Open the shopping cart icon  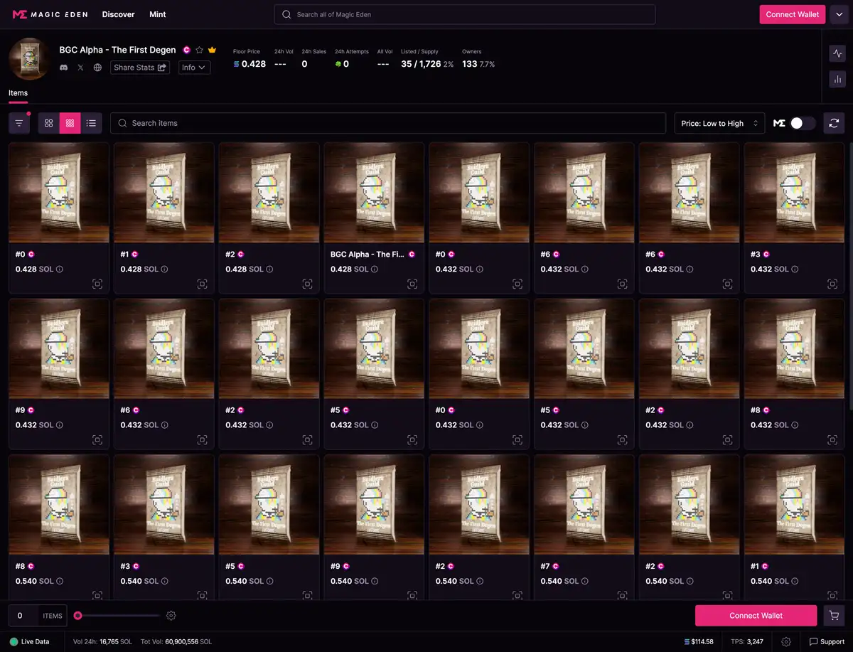click(x=834, y=616)
